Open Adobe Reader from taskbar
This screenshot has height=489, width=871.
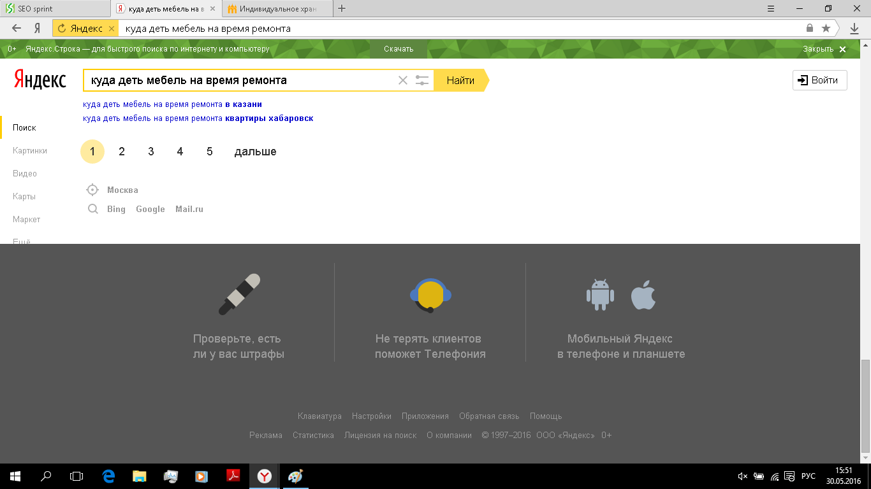(233, 476)
